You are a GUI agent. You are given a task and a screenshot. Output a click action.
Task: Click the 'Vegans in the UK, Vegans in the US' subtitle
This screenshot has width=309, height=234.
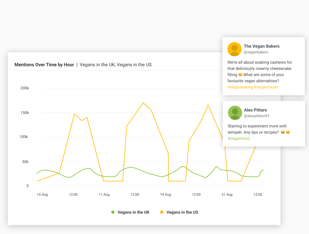click(x=116, y=65)
